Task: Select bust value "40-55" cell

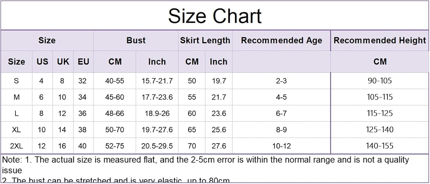Action: tap(115, 81)
